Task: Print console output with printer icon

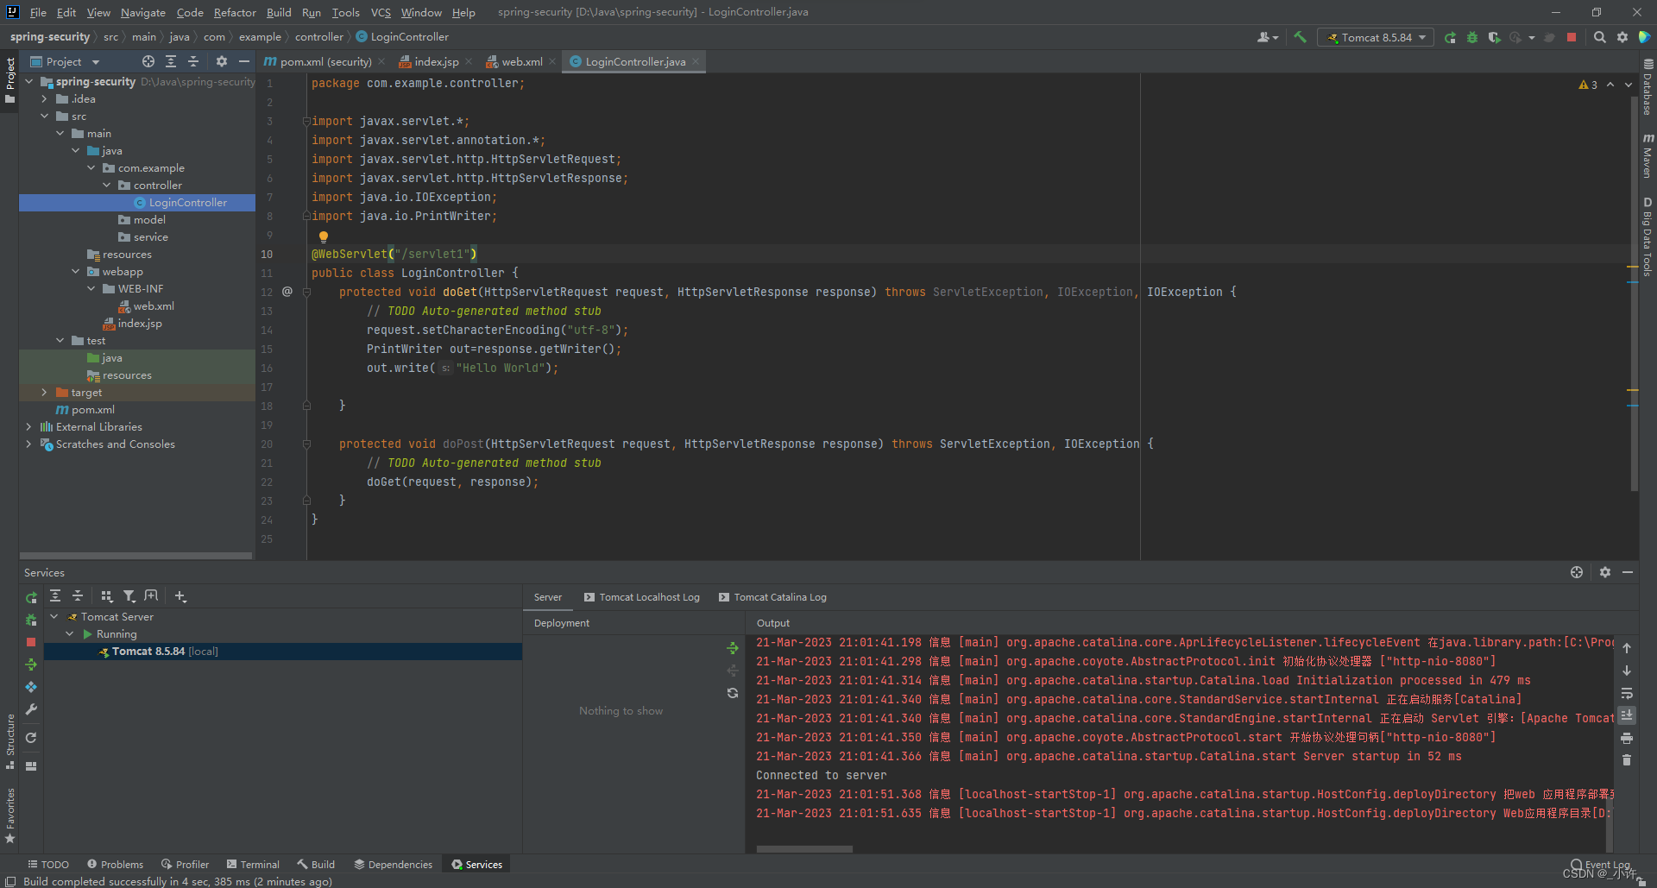Action: 1626,738
